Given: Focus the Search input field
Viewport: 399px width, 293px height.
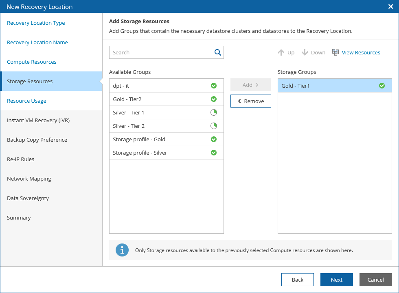Looking at the screenshot, I should tap(162, 52).
